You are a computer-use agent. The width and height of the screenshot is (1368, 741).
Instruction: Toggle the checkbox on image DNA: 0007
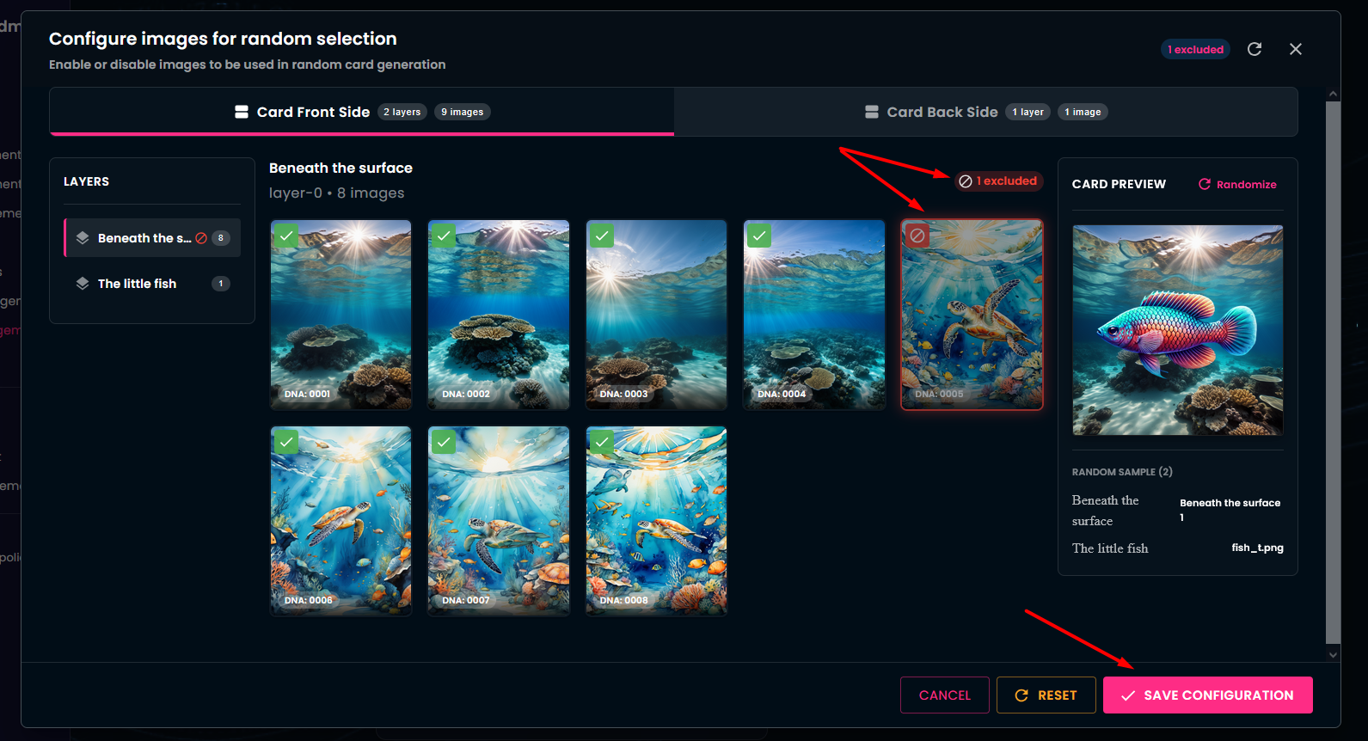tap(444, 442)
